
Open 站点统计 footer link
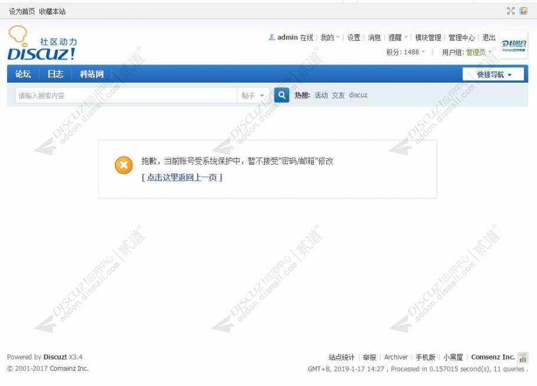[342, 357]
